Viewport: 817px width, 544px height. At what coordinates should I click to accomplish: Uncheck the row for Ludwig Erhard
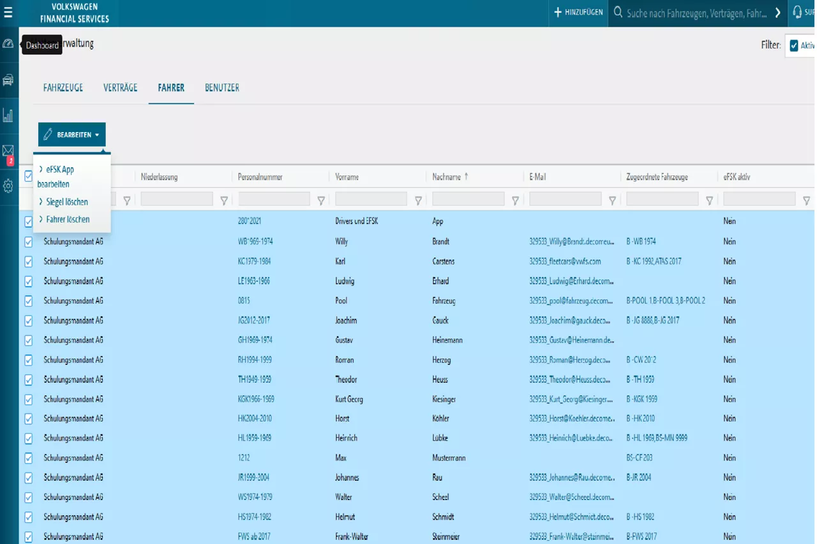click(x=28, y=281)
